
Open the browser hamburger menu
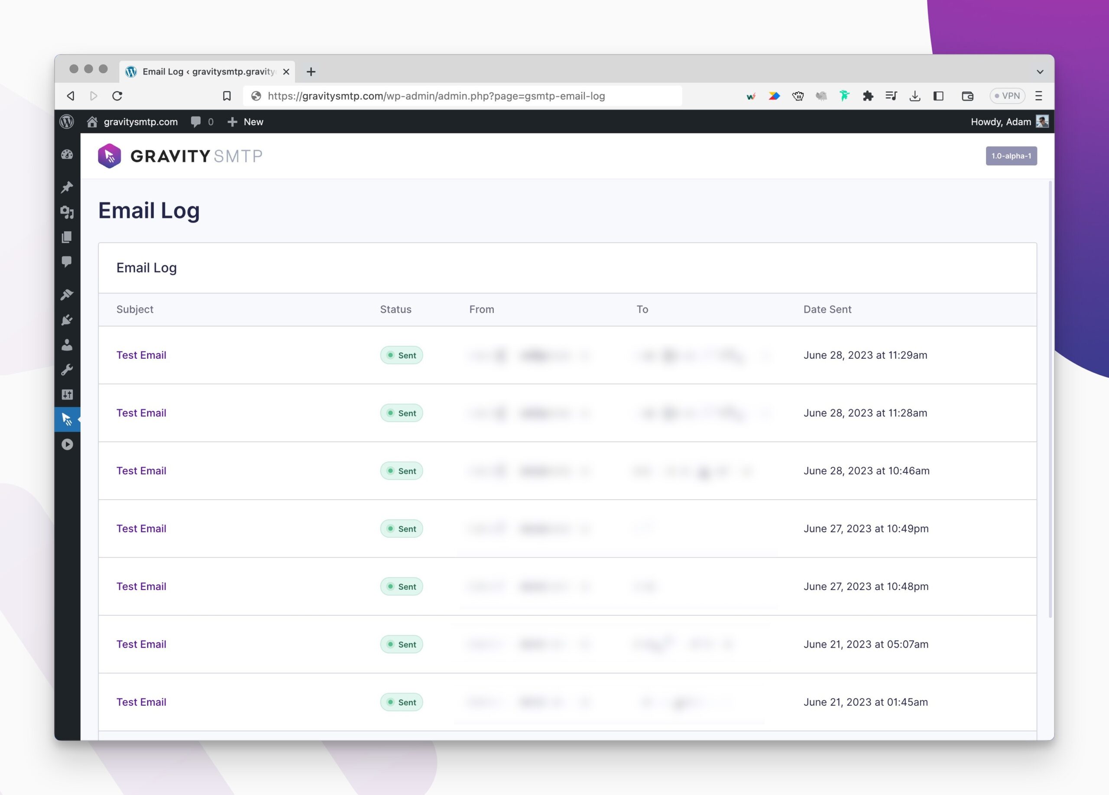pos(1039,96)
